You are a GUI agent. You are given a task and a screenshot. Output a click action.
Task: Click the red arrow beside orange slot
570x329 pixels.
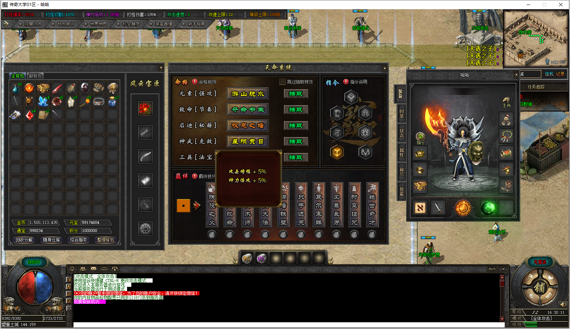point(197,205)
